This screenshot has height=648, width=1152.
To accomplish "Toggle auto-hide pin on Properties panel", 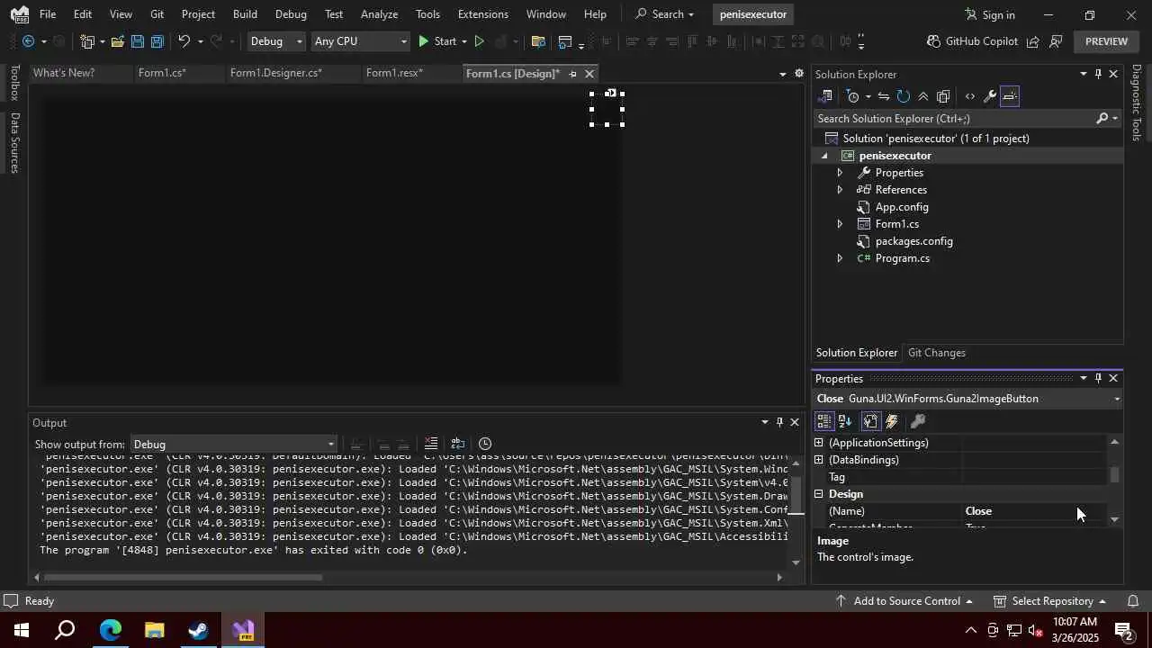I will (1098, 378).
